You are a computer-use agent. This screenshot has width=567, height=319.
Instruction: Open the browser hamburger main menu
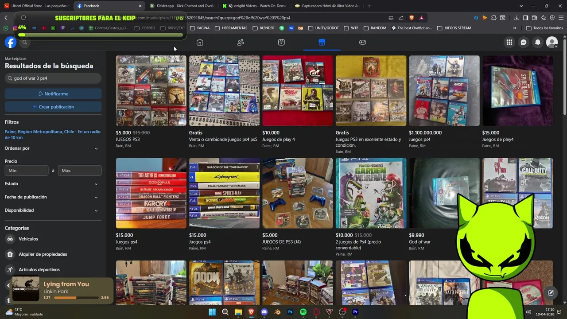561,18
